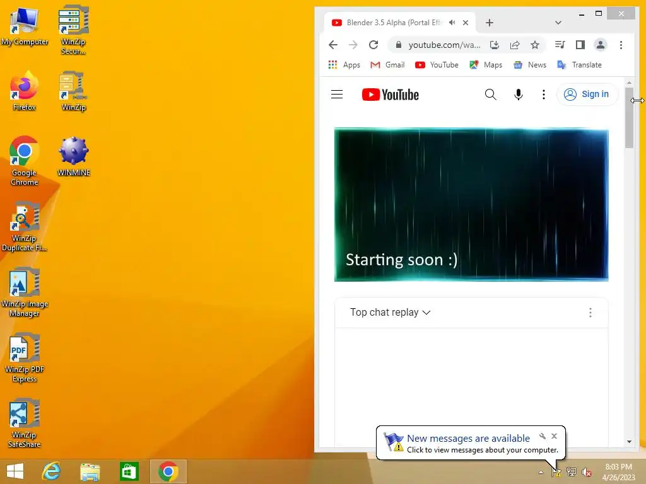The width and height of the screenshot is (646, 484).
Task: Click the Starting soon video player
Action: pyautogui.click(x=471, y=205)
